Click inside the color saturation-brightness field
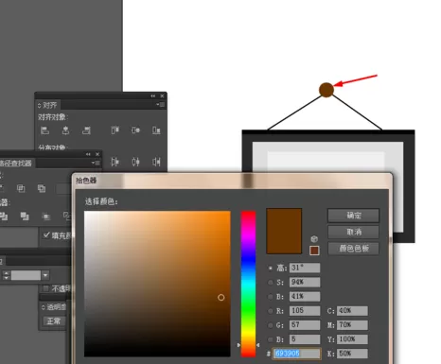 (157, 284)
